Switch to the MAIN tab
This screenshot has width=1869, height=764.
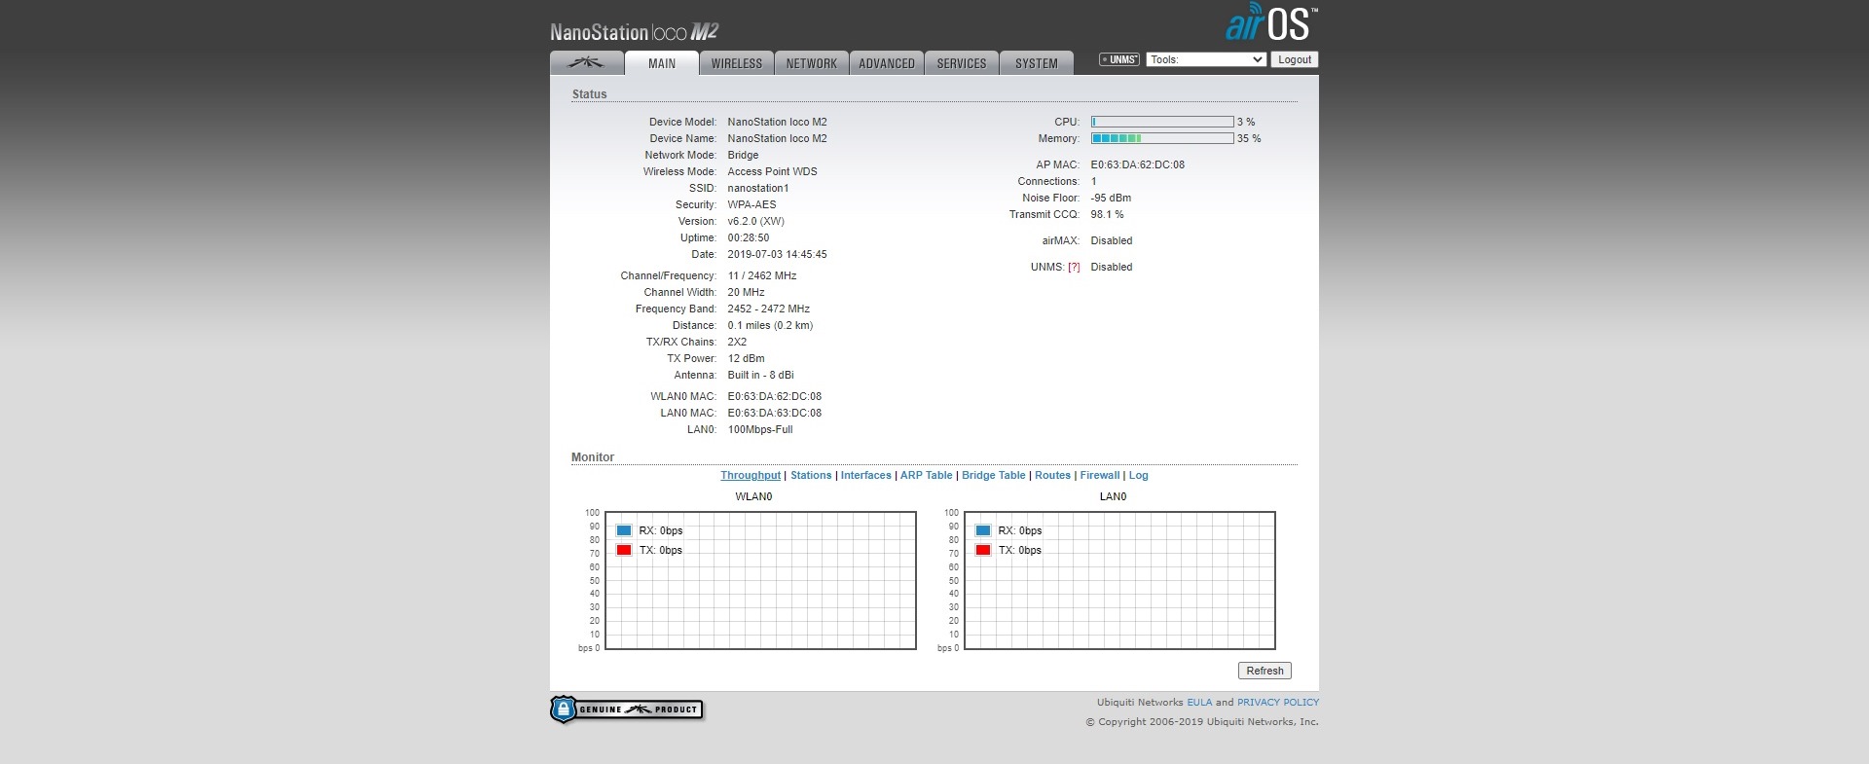pos(662,63)
